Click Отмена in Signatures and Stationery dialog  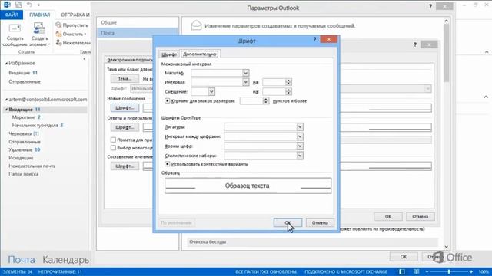pos(421,216)
